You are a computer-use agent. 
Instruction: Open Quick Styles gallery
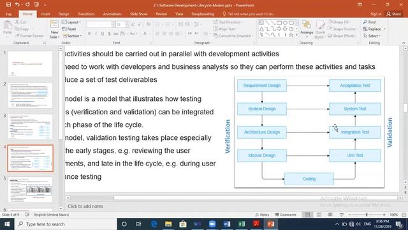(320, 30)
